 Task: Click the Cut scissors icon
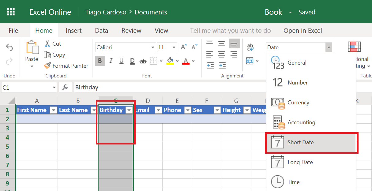(47, 43)
